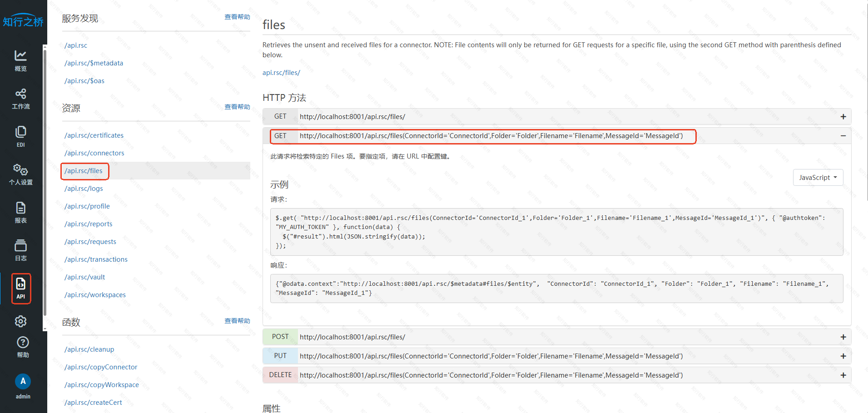
Task: Open the 工作流 workflow icon
Action: tap(20, 99)
